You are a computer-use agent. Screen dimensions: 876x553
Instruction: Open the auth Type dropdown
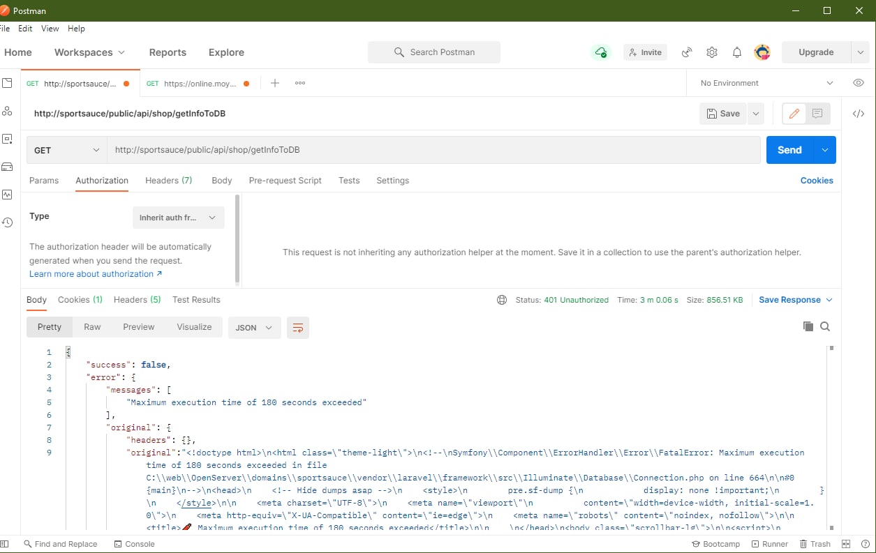click(x=179, y=218)
